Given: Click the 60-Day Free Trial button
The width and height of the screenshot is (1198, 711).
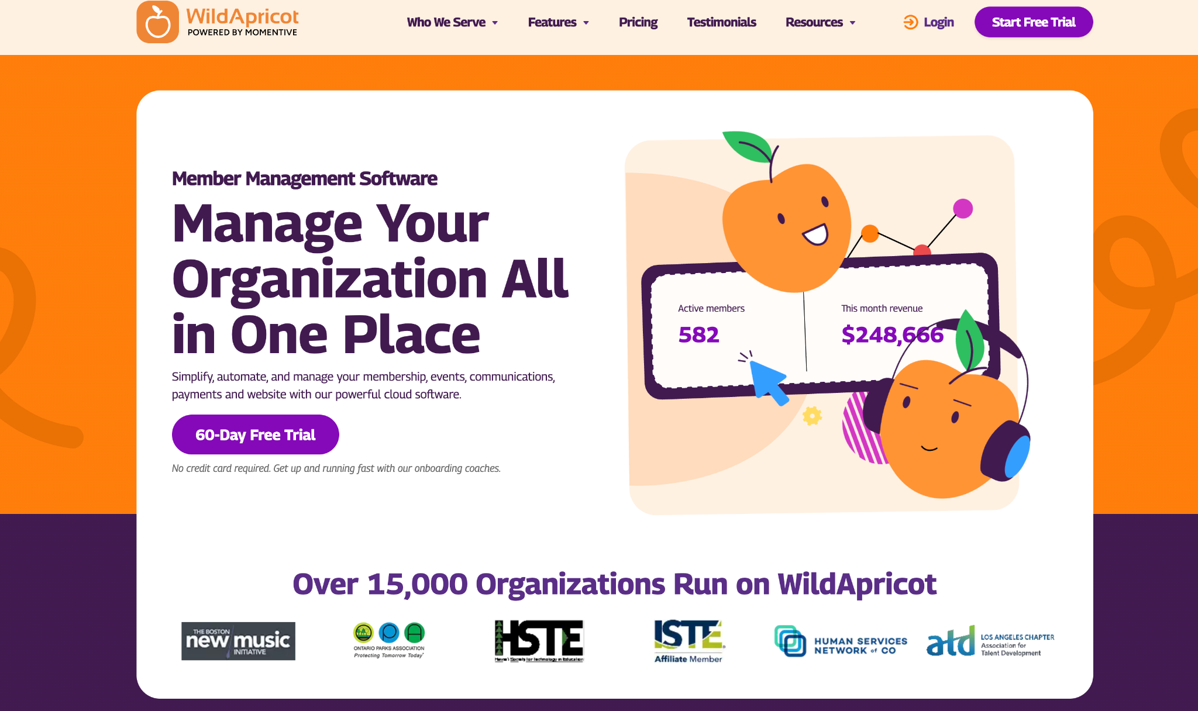Looking at the screenshot, I should (256, 434).
